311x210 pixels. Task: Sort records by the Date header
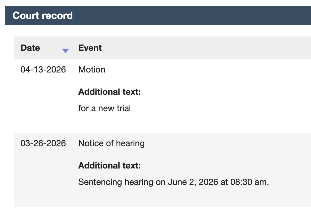[30, 48]
